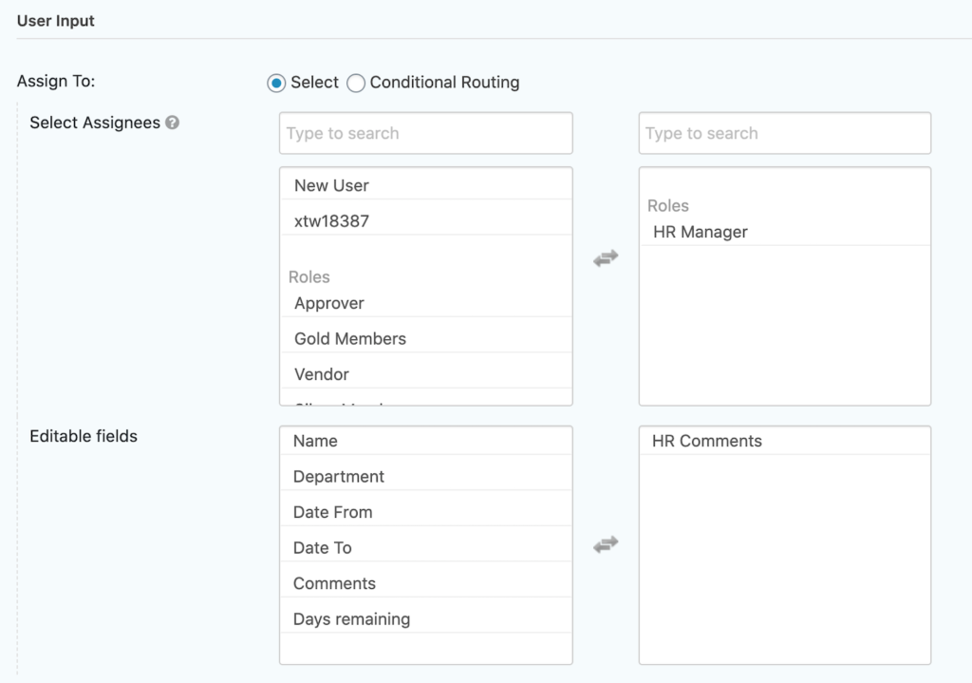Click the transfer arrows beside Select Assignees lists

coord(606,256)
